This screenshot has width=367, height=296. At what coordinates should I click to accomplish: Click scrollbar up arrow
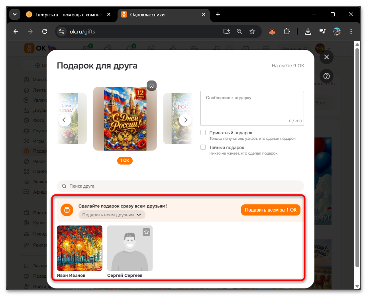[x=357, y=44]
